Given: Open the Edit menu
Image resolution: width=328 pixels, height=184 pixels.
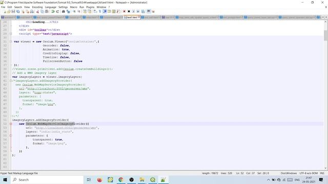Looking at the screenshot, I should (x=10, y=7).
